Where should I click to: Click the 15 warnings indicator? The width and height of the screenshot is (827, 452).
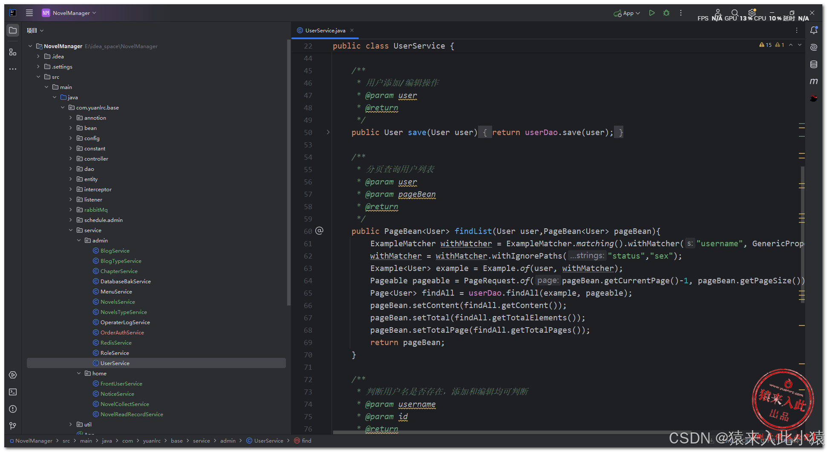766,45
